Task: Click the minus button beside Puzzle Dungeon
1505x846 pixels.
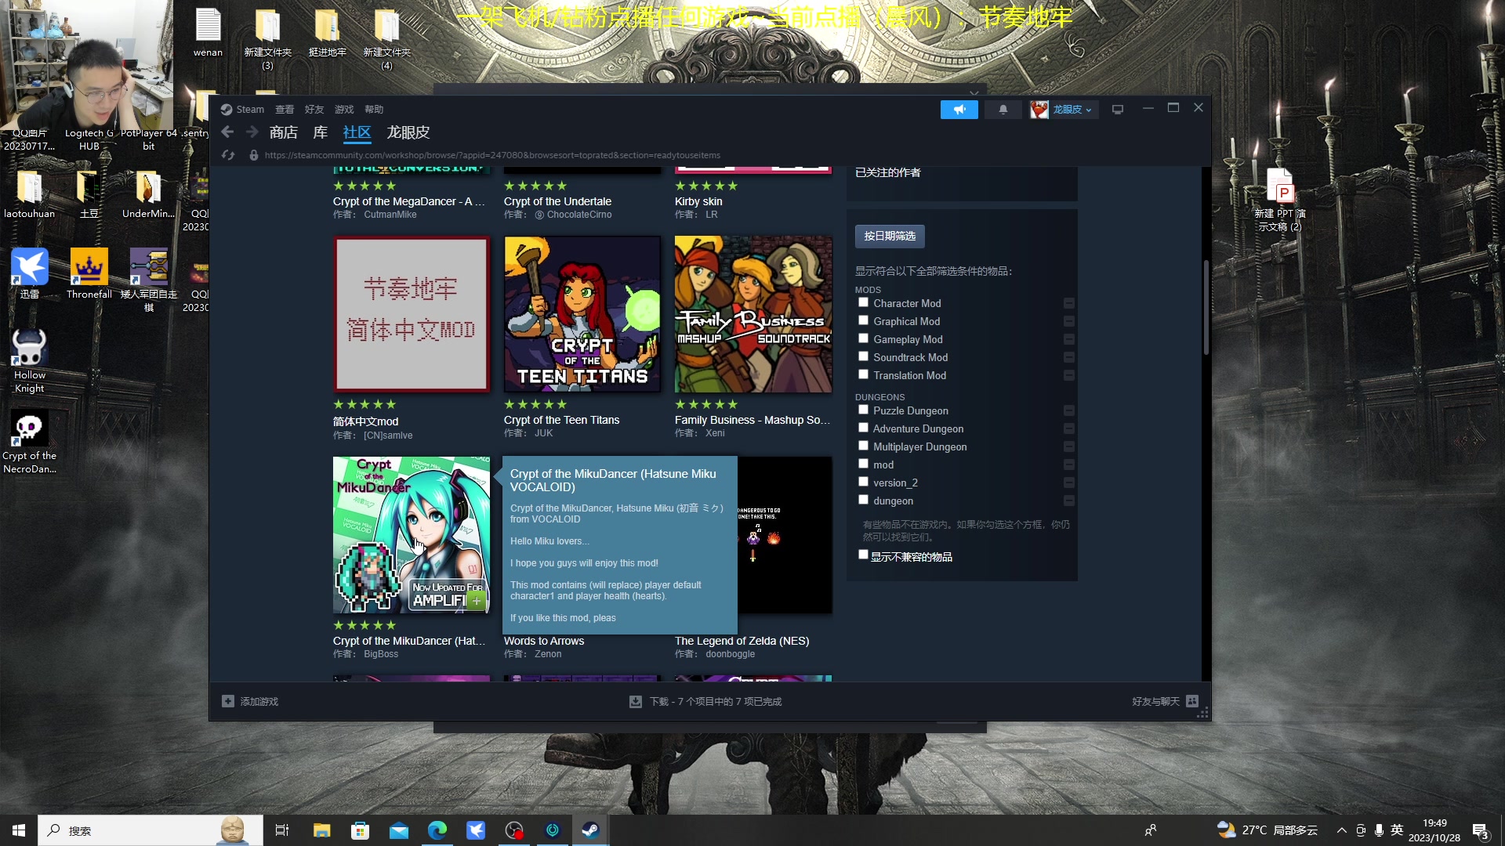Action: pyautogui.click(x=1068, y=410)
